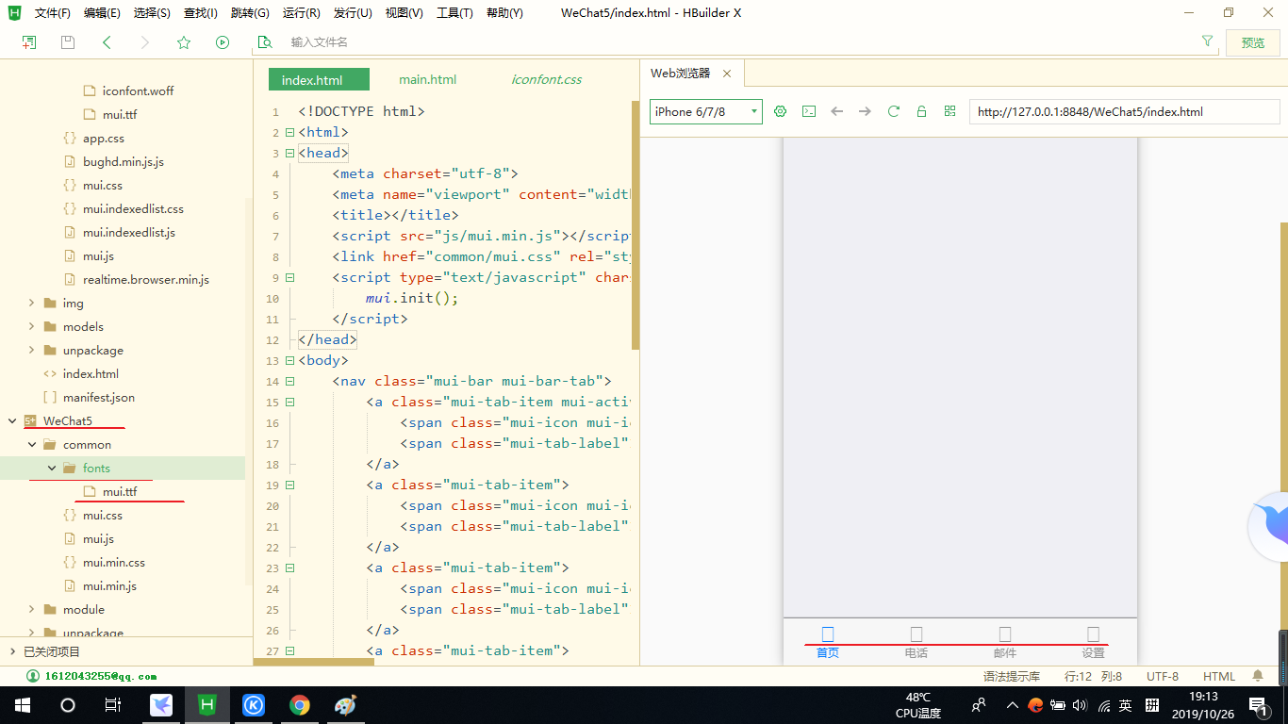This screenshot has width=1288, height=724.
Task: Click the notification bell in status bar
Action: (1258, 676)
